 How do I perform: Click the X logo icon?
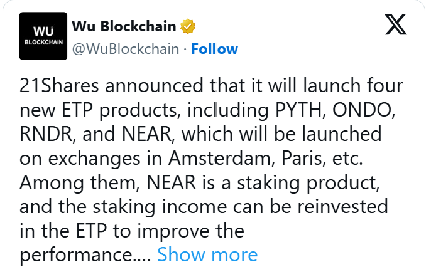click(396, 25)
